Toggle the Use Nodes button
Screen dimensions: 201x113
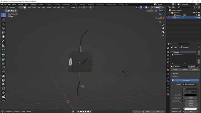point(185,80)
